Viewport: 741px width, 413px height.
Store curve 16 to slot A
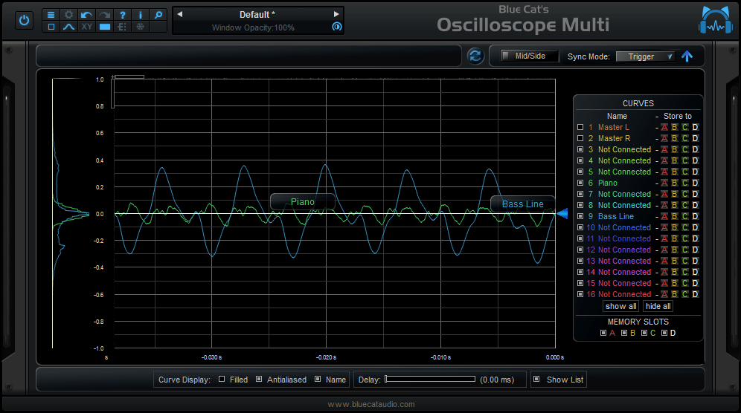pos(664,294)
